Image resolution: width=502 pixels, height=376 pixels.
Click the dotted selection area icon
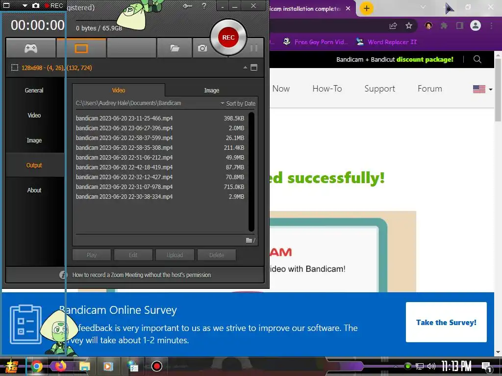tap(14, 68)
